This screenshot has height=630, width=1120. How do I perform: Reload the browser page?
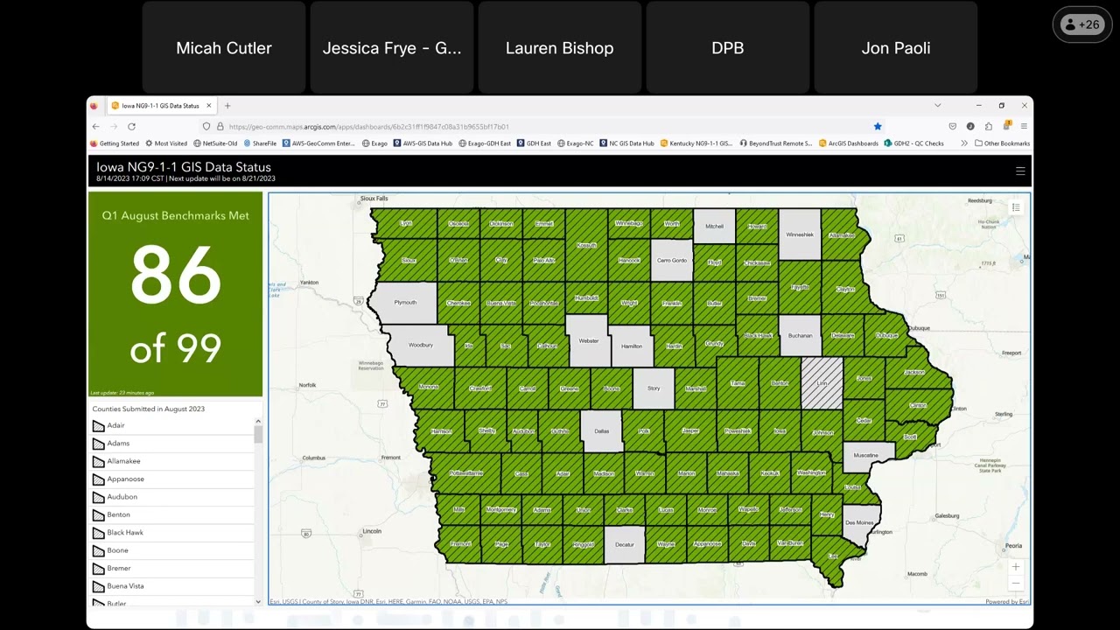[x=131, y=126]
